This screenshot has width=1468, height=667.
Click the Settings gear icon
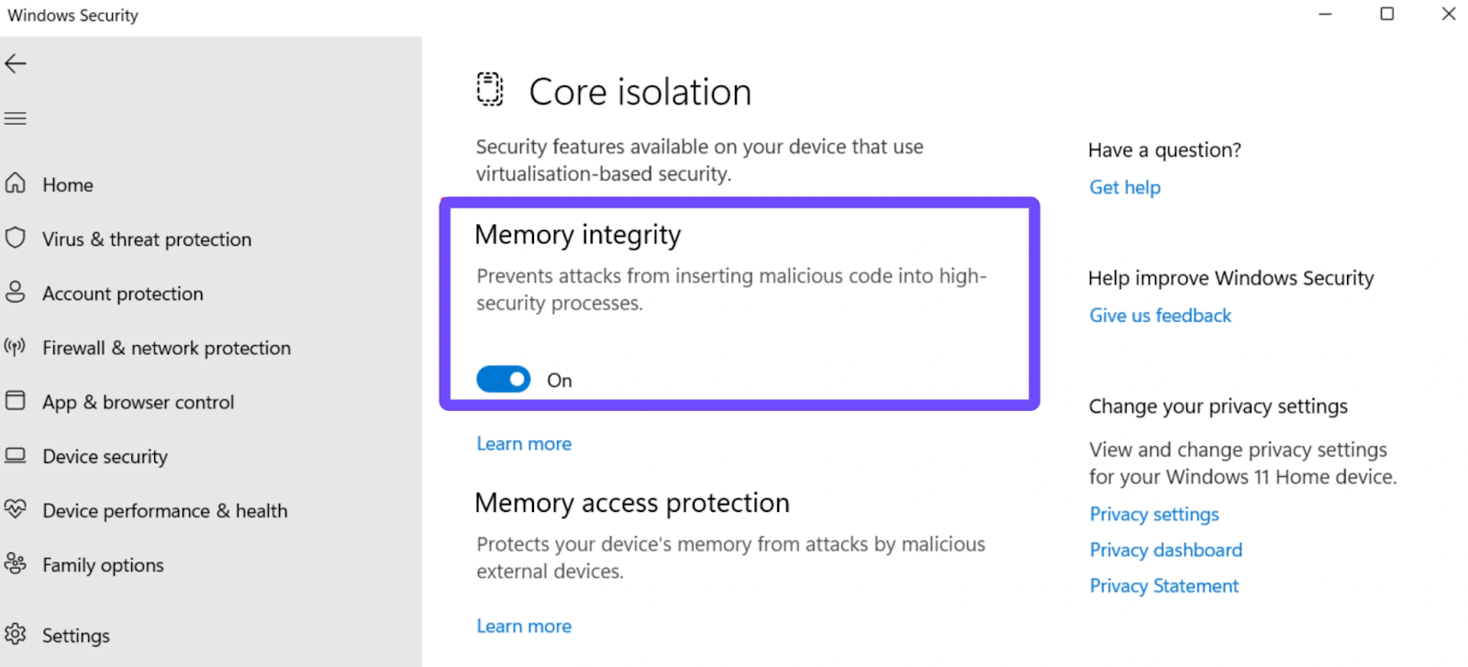pyautogui.click(x=16, y=634)
